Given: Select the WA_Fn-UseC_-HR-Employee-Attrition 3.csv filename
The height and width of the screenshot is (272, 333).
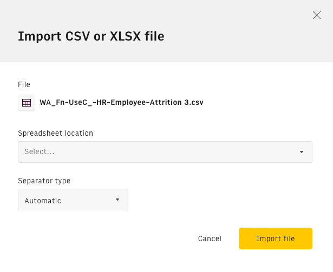Looking at the screenshot, I should click(x=121, y=103).
